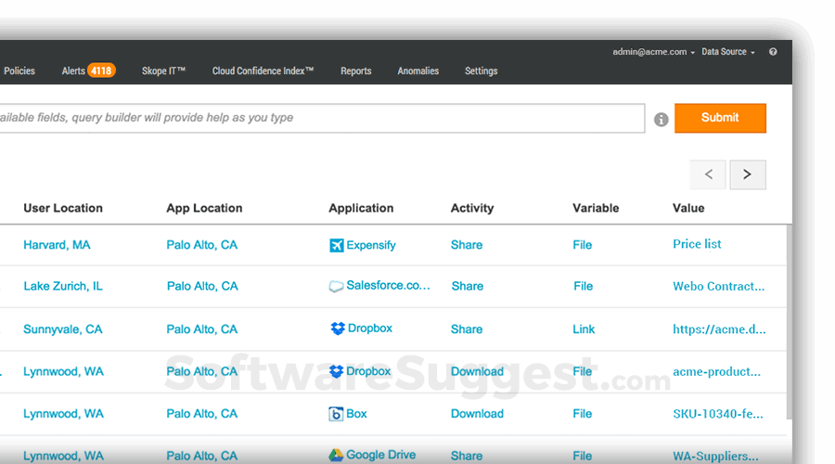Sort by Application column header
This screenshot has height=464, width=835.
click(x=361, y=208)
